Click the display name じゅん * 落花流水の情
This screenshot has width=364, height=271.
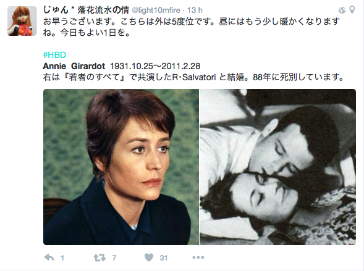tap(86, 10)
